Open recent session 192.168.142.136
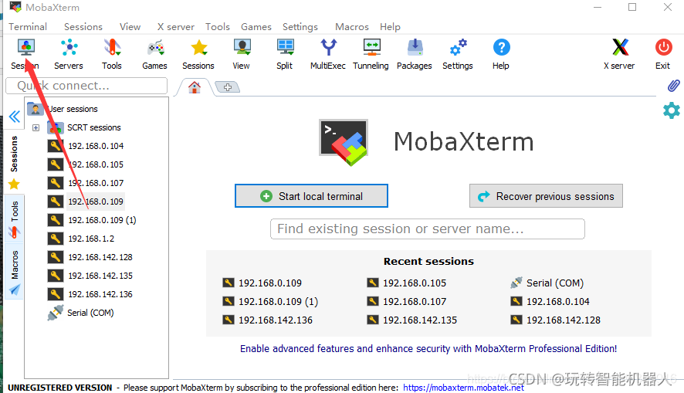 tap(268, 320)
